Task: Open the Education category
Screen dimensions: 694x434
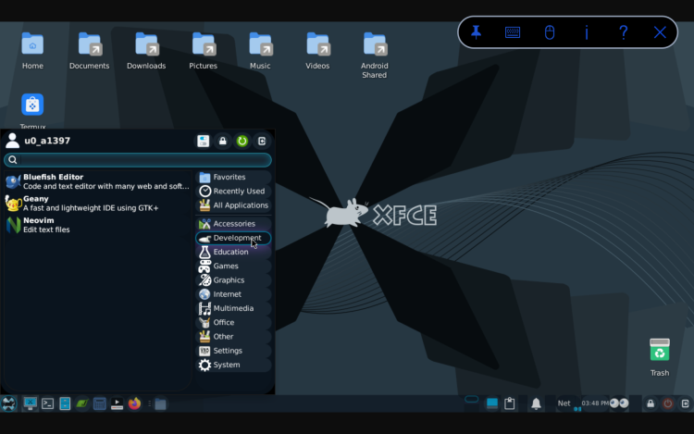Action: tap(233, 252)
